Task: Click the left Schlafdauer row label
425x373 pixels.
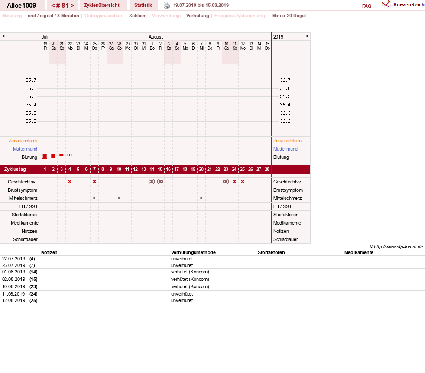Action: (x=25, y=240)
